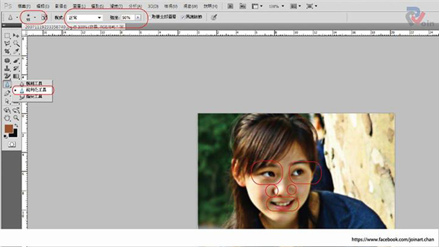
Task: Click tablet pressure airbrush icon in options bar
Action: (x=214, y=17)
